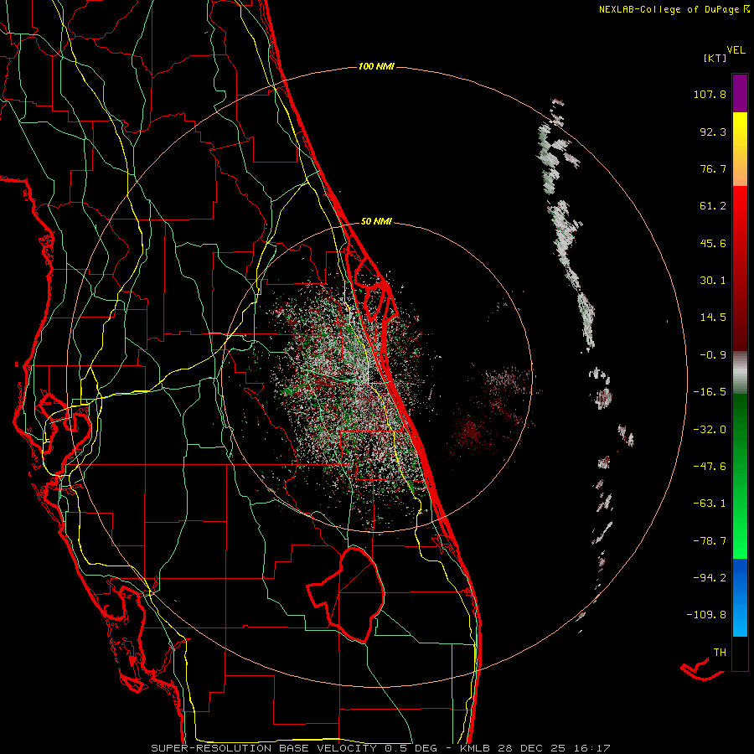Click the KMLB 28 DEC 25 16:17 timestamp
The image size is (754, 754).
coord(535,748)
